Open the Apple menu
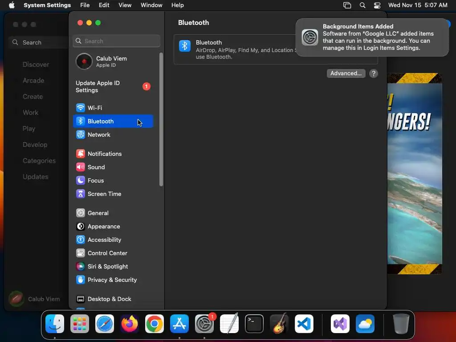 pos(12,5)
